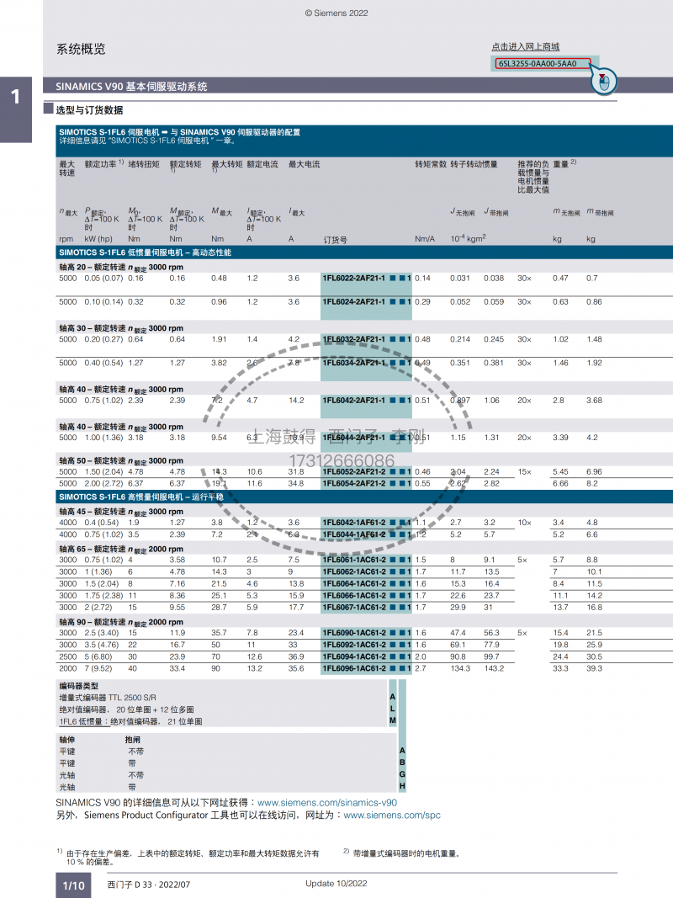Viewport: 673px width, 898px height.
Task: Select order number 1FL6090-1AC61-2
Action: [354, 633]
